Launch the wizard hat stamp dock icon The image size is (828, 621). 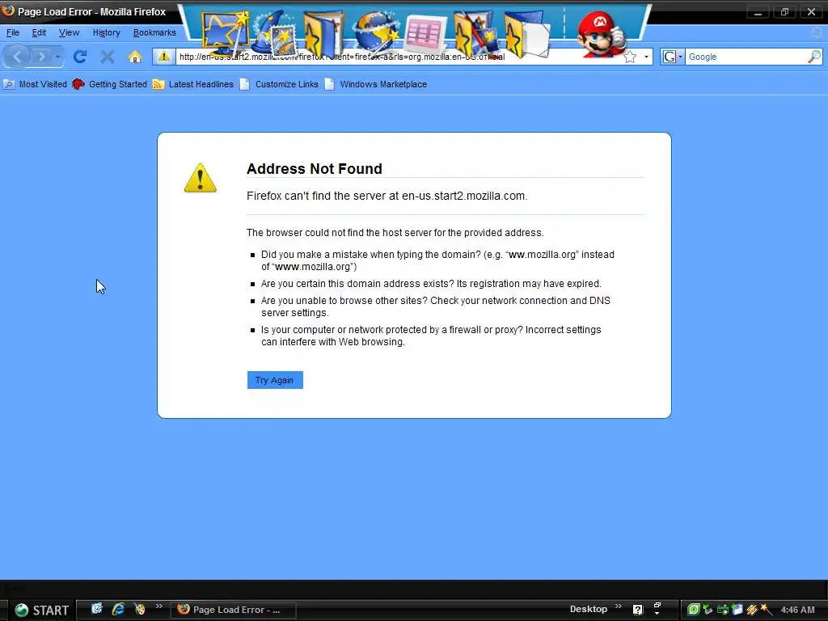[x=276, y=35]
